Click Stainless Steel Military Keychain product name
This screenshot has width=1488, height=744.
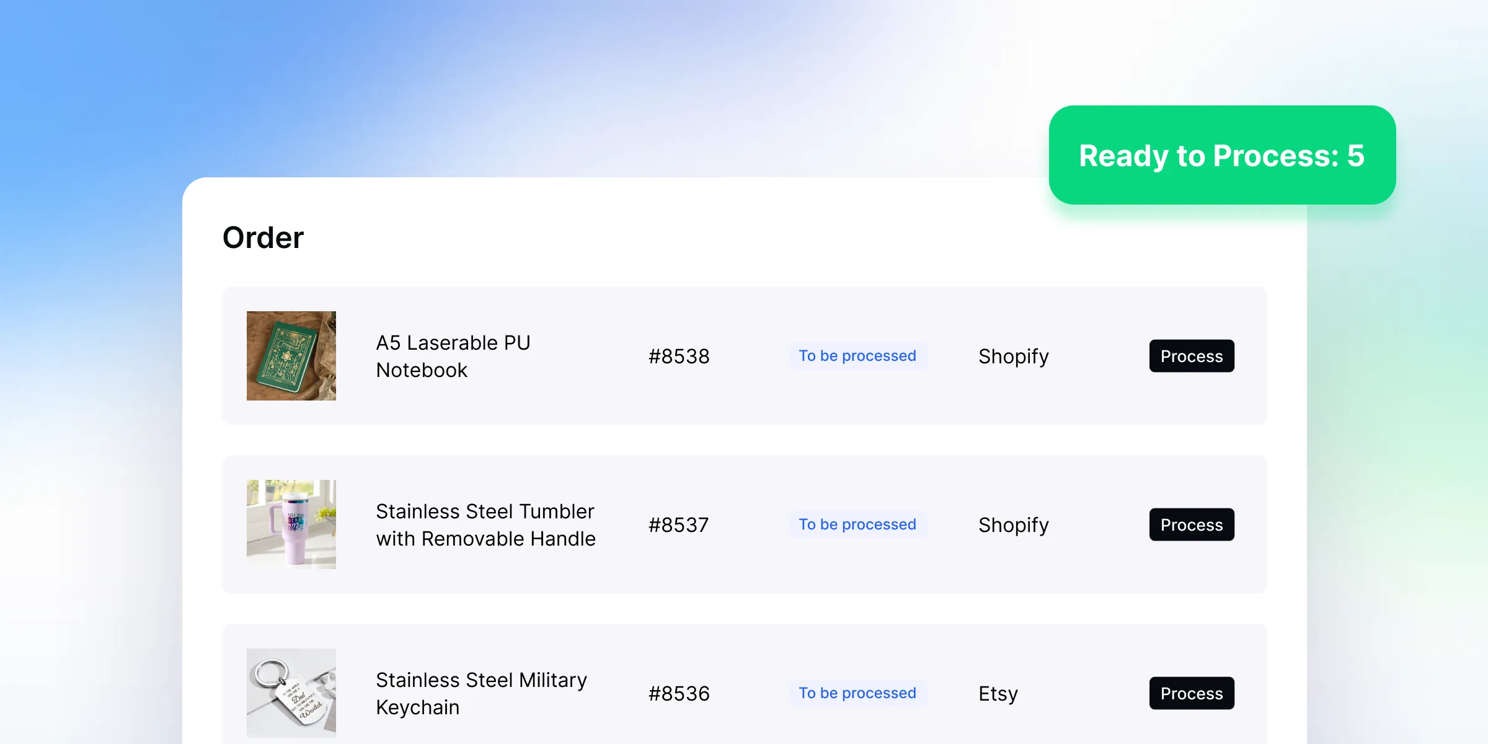(480, 694)
